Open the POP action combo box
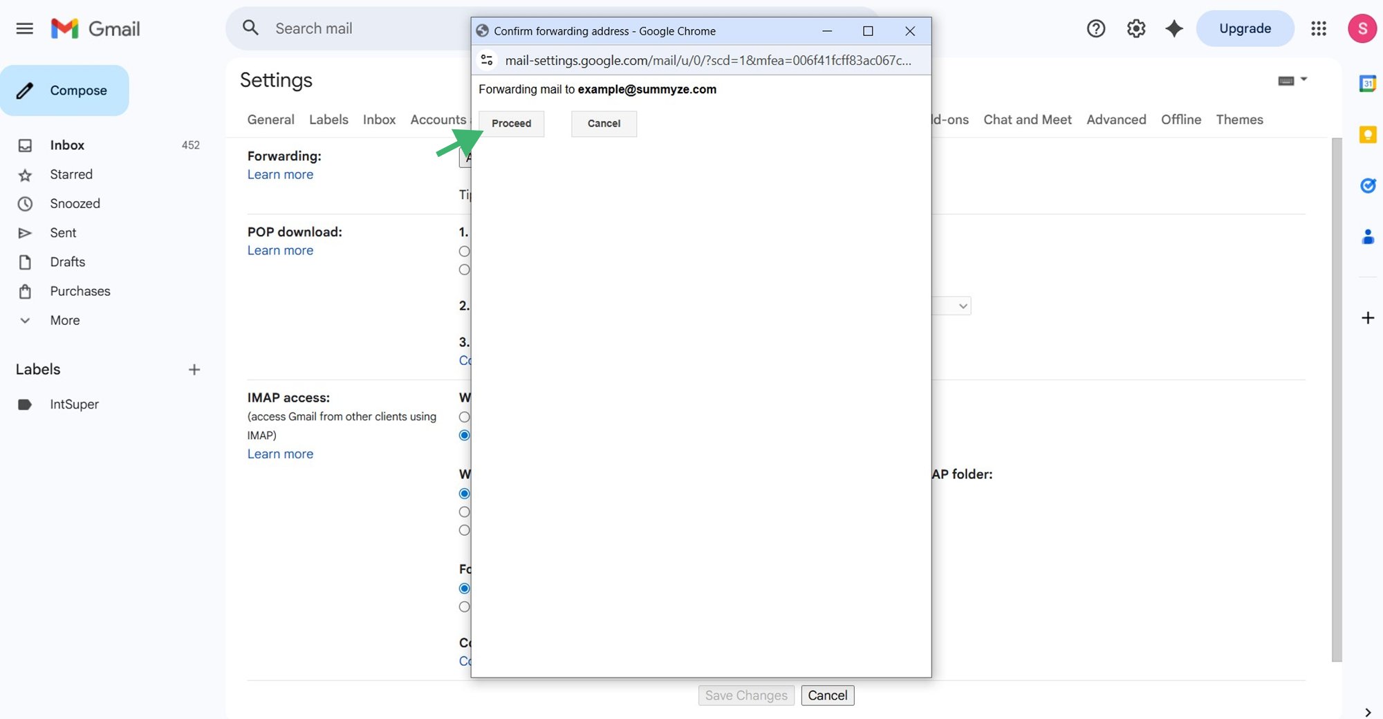The image size is (1383, 719). pyautogui.click(x=961, y=306)
